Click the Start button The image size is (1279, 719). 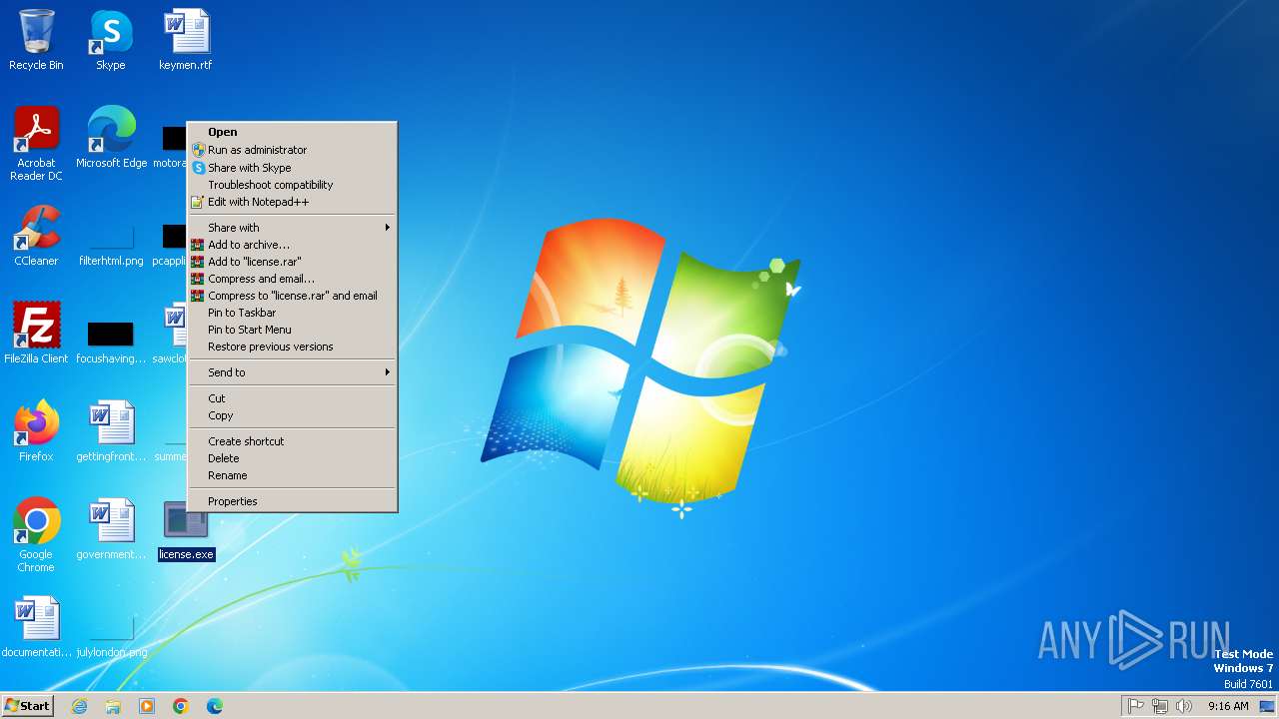pos(27,706)
